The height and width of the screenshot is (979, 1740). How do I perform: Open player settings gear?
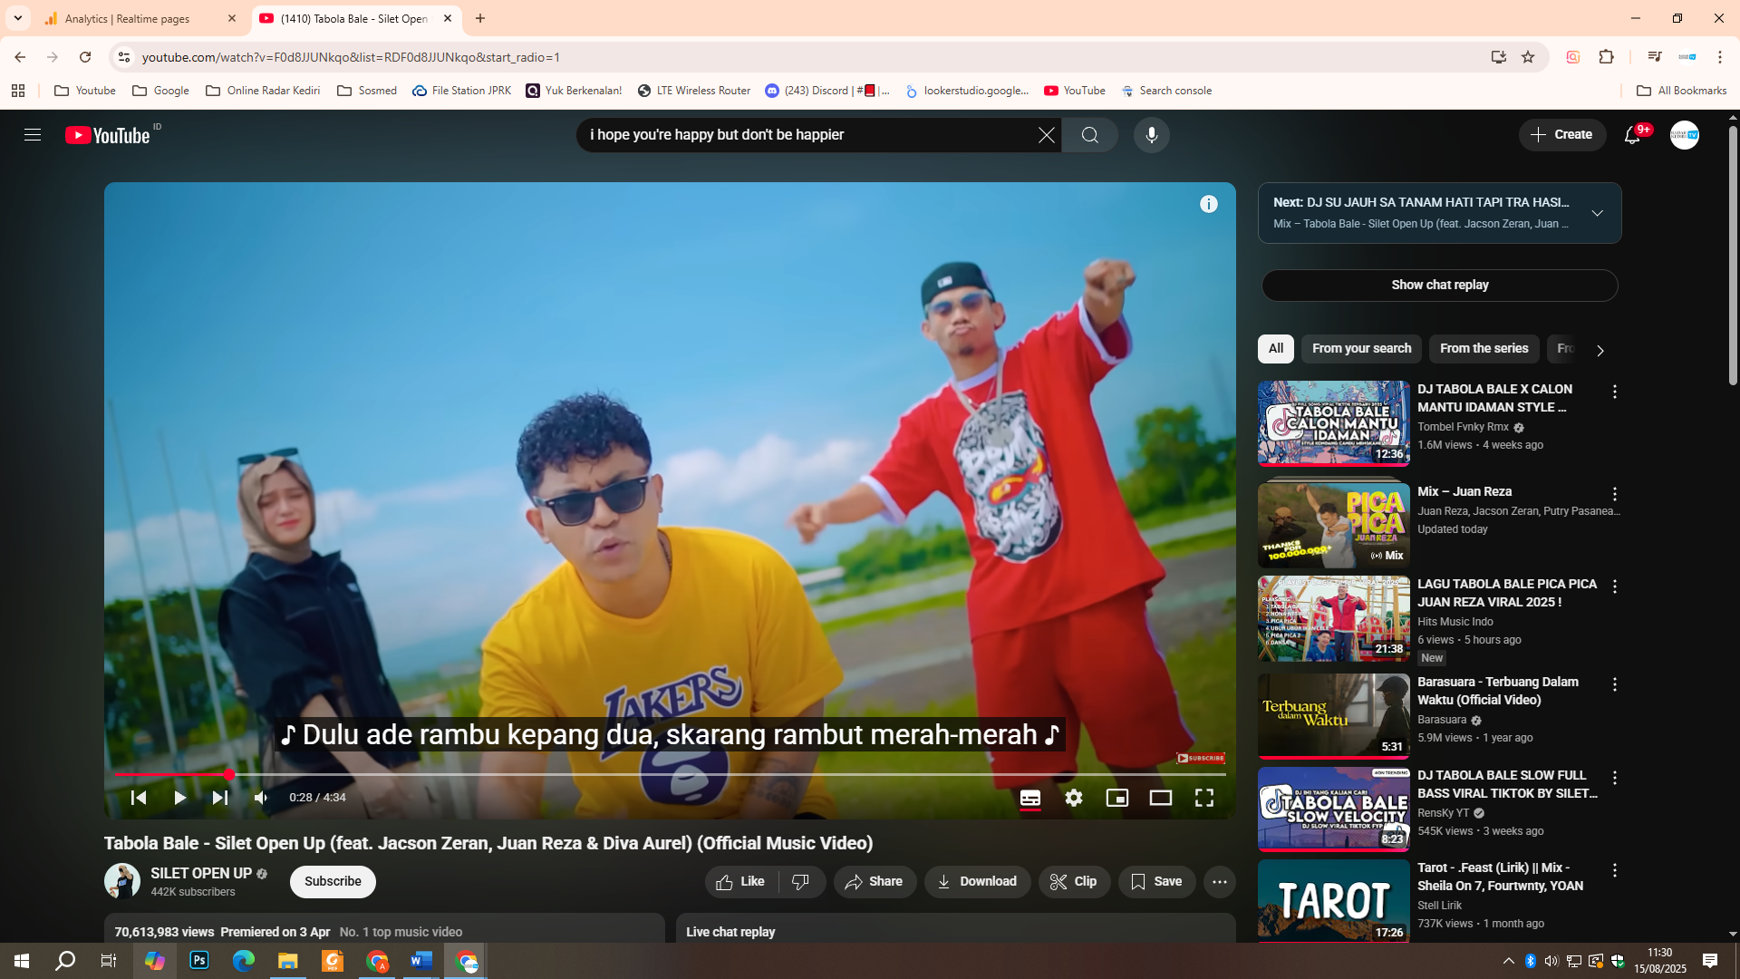(x=1074, y=798)
